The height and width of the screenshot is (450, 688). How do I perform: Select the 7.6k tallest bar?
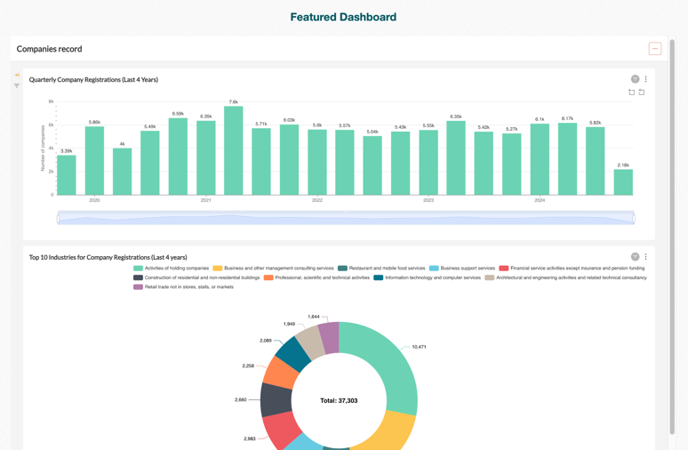pos(234,150)
